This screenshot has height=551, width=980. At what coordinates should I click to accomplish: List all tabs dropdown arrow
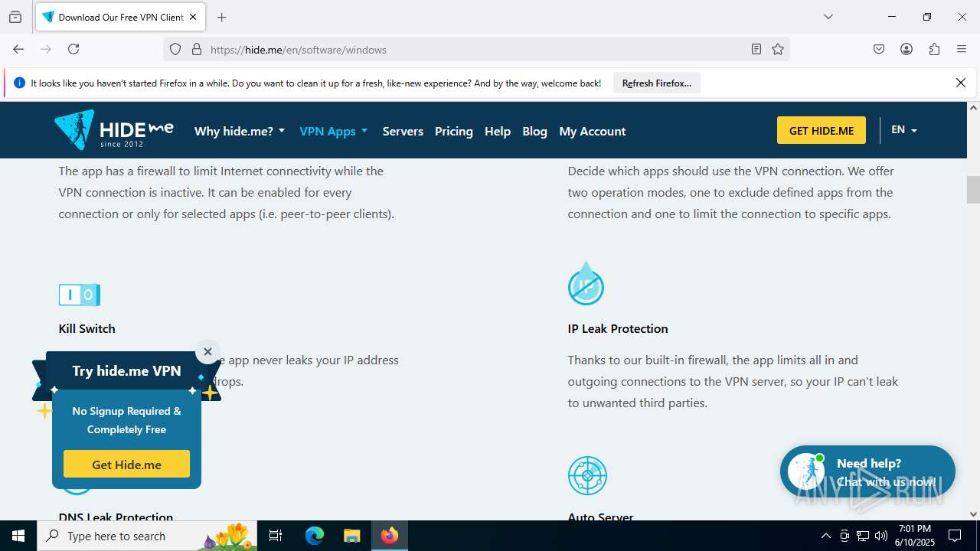[x=828, y=17]
